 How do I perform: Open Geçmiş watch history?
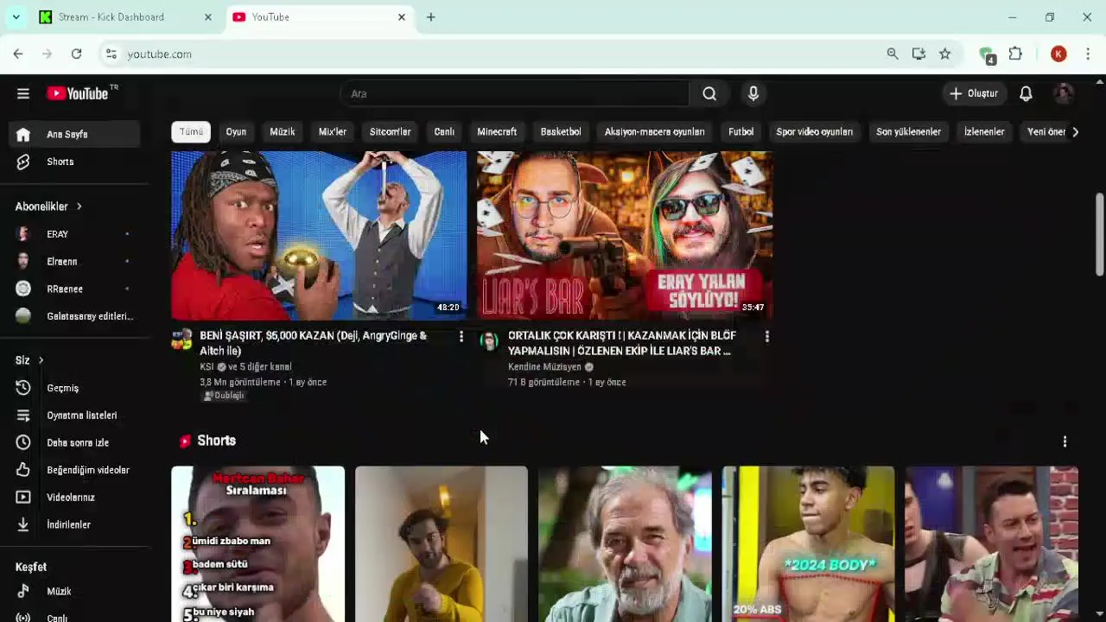tap(74, 388)
